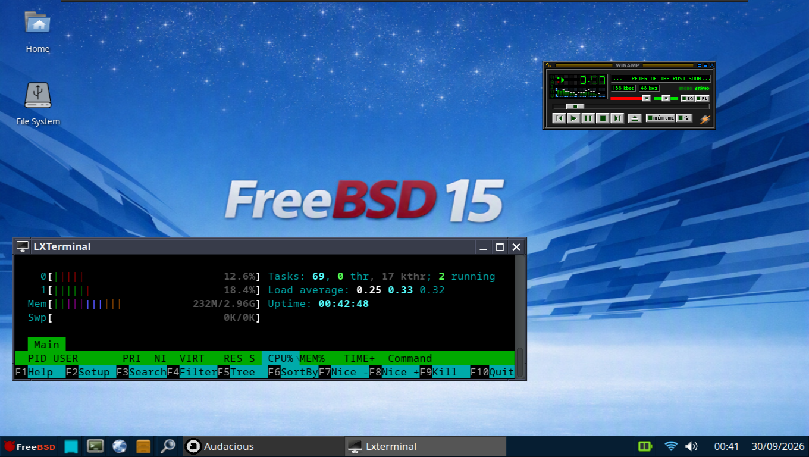Toggle the PL playlist window button
This screenshot has height=457, width=809.
pos(703,98)
